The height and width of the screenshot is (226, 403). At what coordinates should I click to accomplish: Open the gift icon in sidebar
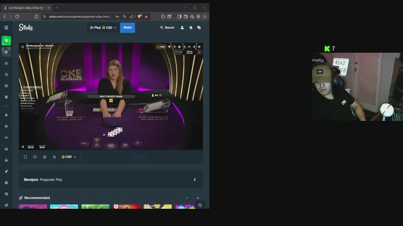pyautogui.click(x=6, y=160)
